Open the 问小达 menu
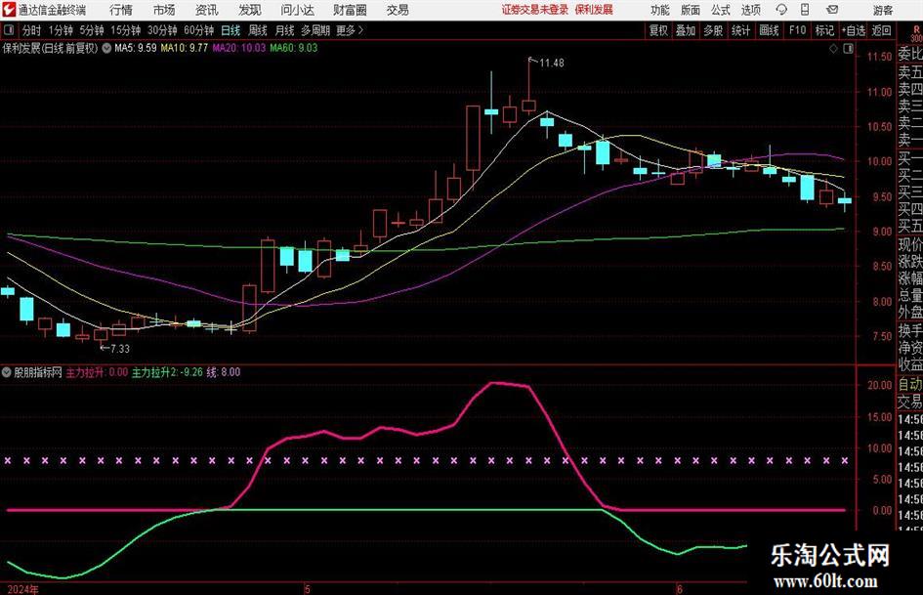The height and width of the screenshot is (595, 923). pos(297,10)
